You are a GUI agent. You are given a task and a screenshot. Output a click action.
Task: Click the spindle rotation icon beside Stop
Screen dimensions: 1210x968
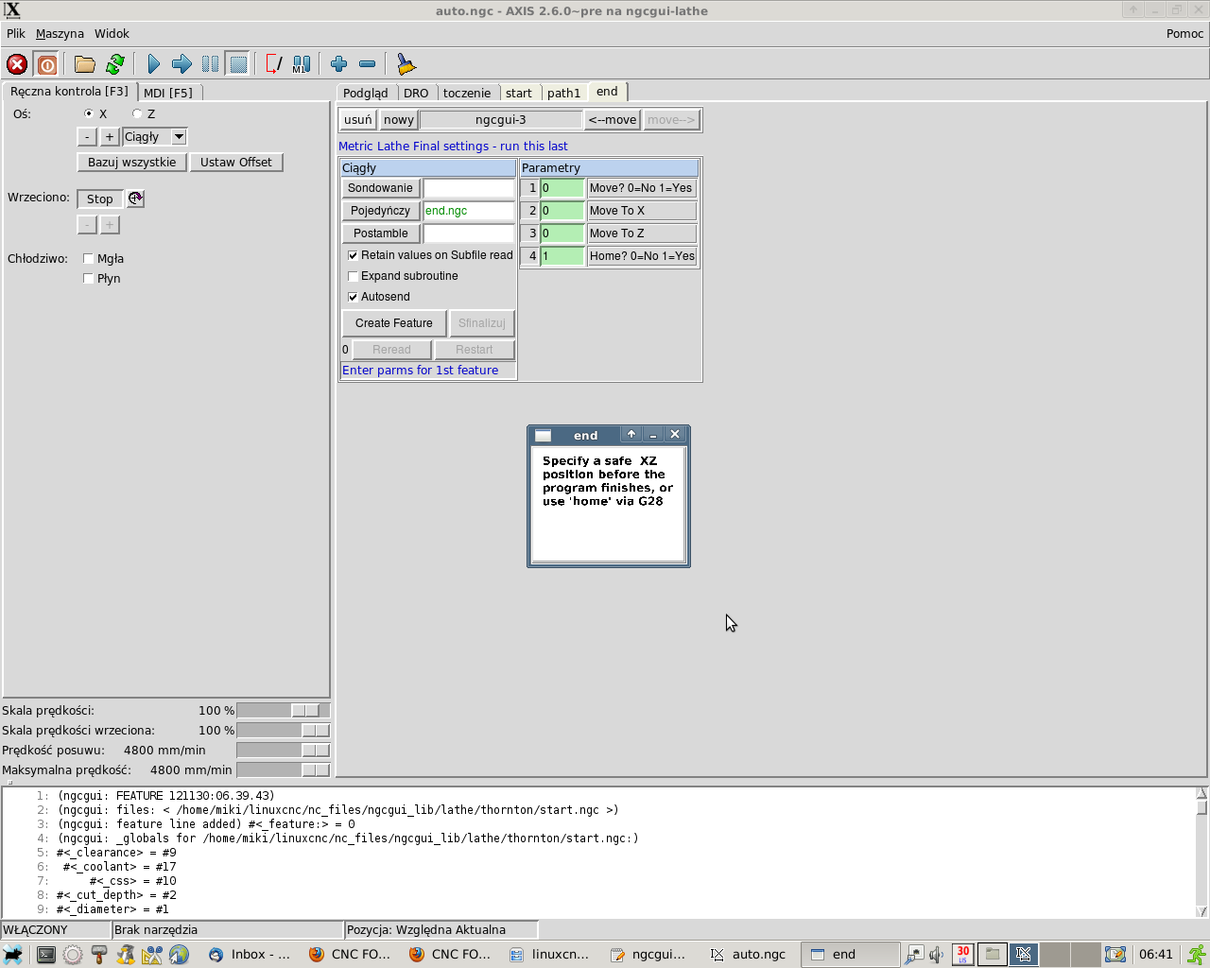[x=135, y=199]
